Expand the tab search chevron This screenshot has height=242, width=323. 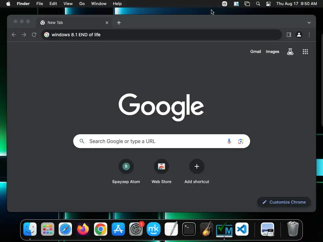tap(309, 23)
